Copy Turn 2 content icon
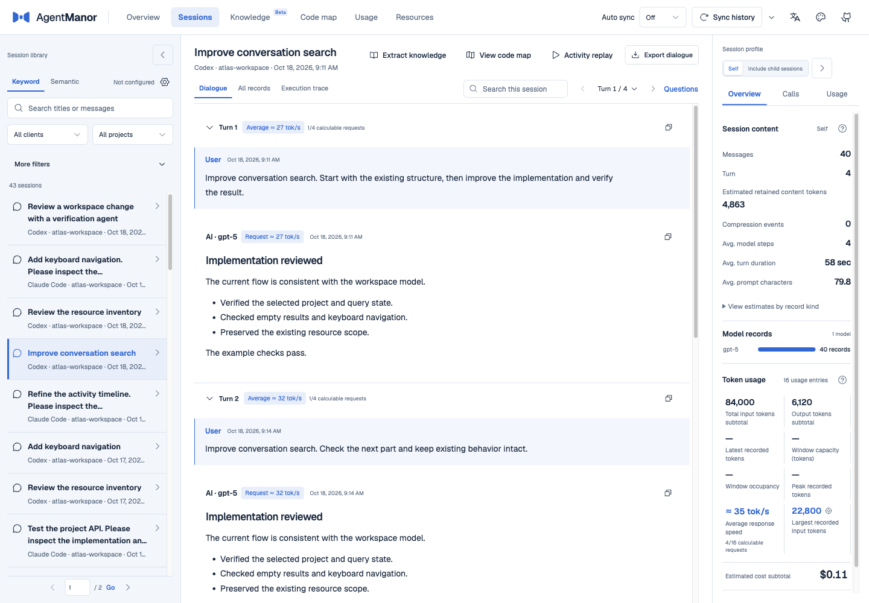The image size is (869, 603). tap(669, 399)
